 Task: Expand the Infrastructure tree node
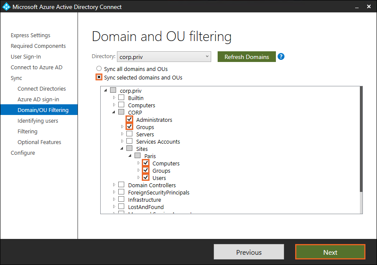coord(114,200)
